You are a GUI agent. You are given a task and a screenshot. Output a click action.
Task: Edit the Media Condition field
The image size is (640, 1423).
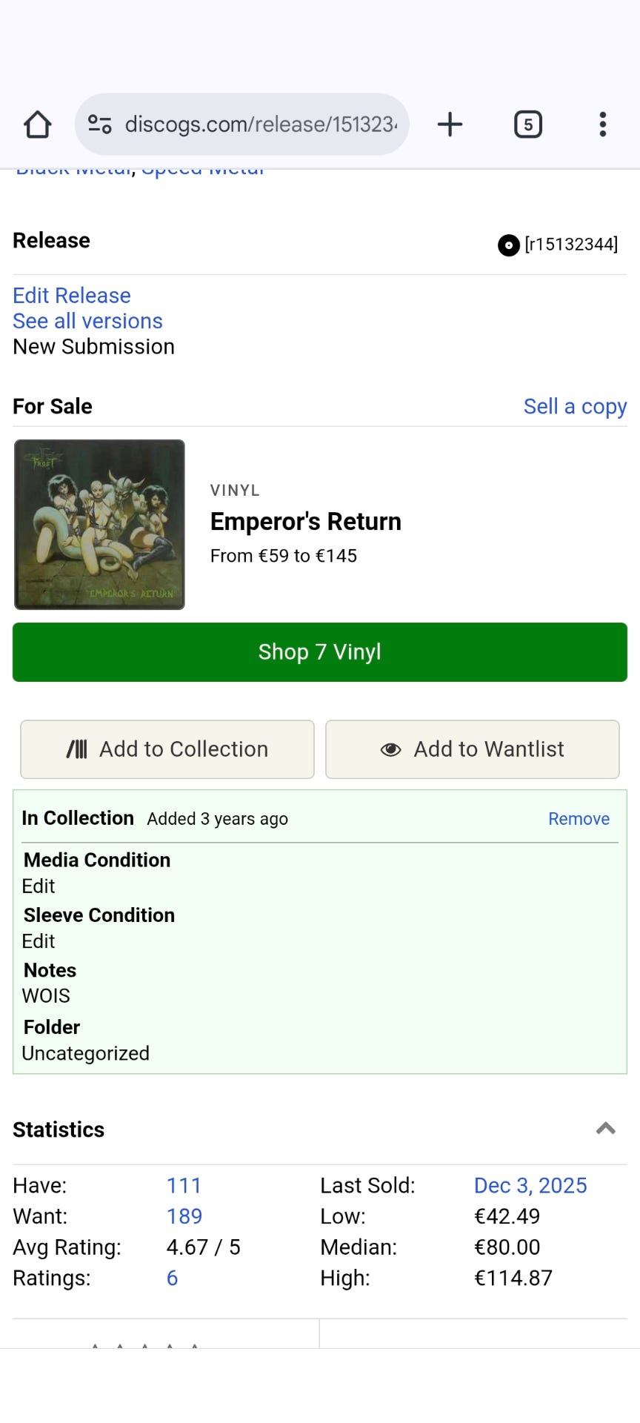(39, 886)
